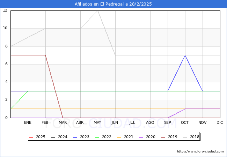Click the JUN month axis label
The width and height of the screenshot is (227, 157).
pyautogui.click(x=115, y=122)
